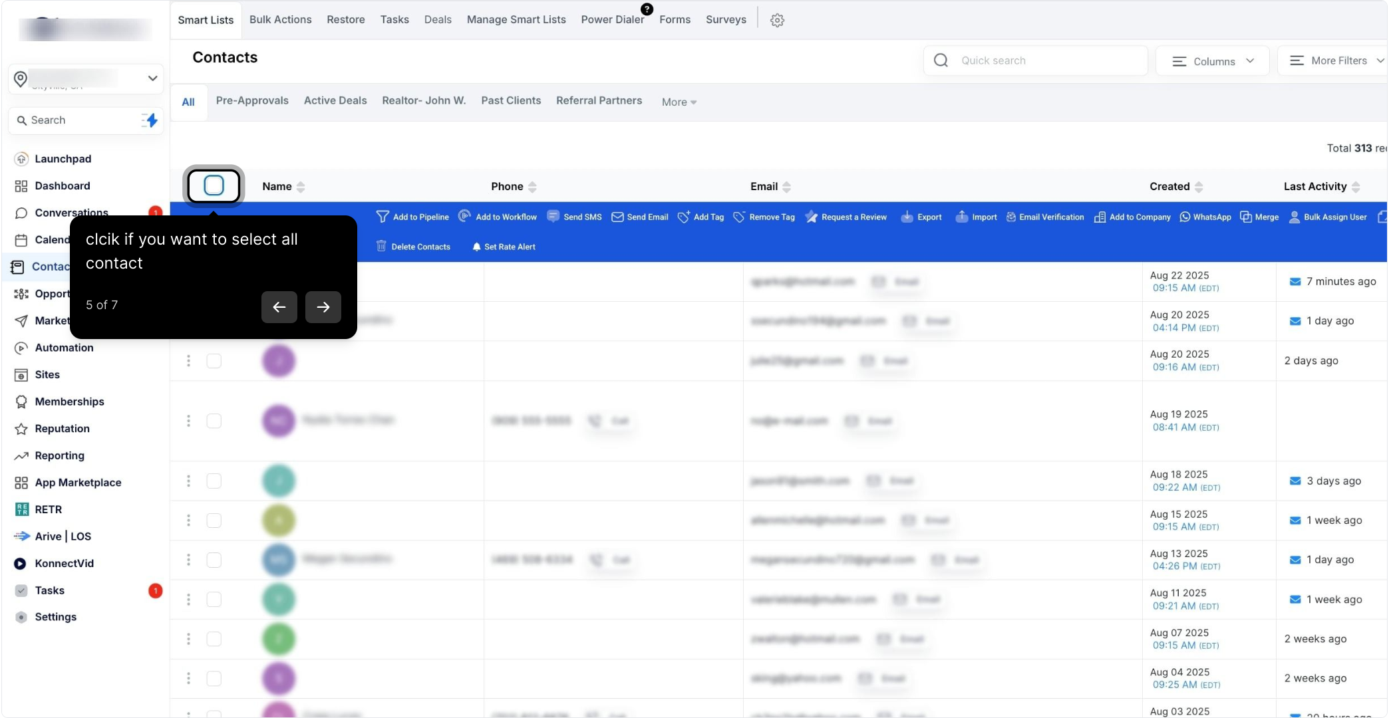The width and height of the screenshot is (1389, 718).
Task: Open the Columns dropdown
Action: click(1212, 61)
